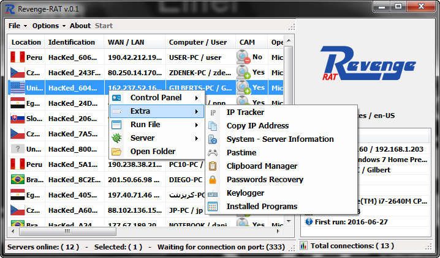Screen dimensions: 440x258
Task: Sort by the Computer / User column header
Action: pyautogui.click(x=200, y=42)
